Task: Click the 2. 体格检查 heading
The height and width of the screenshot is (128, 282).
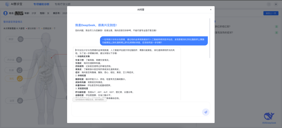Action: click(81, 76)
